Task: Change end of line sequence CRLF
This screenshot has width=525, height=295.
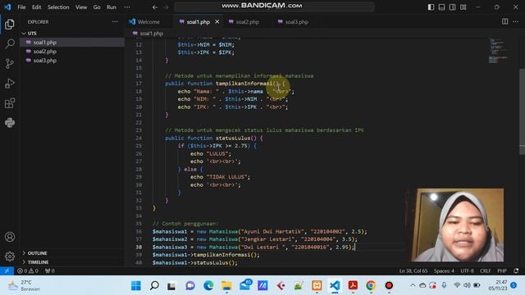Action: (x=485, y=271)
